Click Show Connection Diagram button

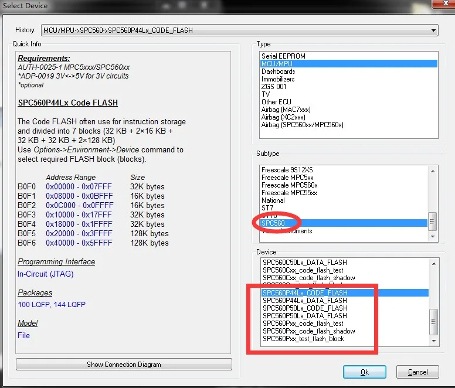pos(124,365)
